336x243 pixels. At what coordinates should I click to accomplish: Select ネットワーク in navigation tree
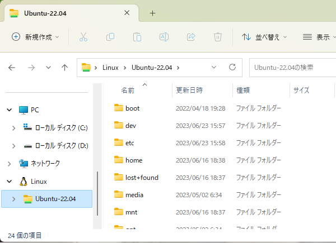(x=45, y=164)
